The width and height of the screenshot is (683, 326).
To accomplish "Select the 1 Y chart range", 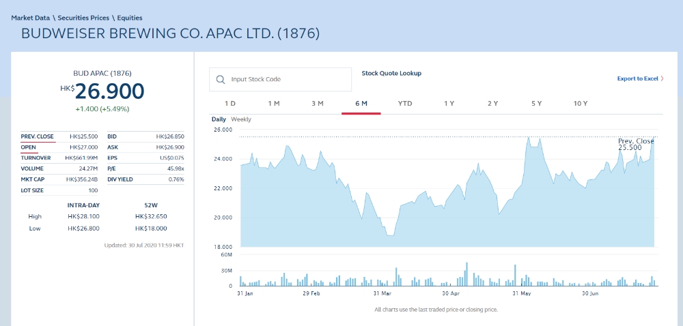I will [449, 104].
